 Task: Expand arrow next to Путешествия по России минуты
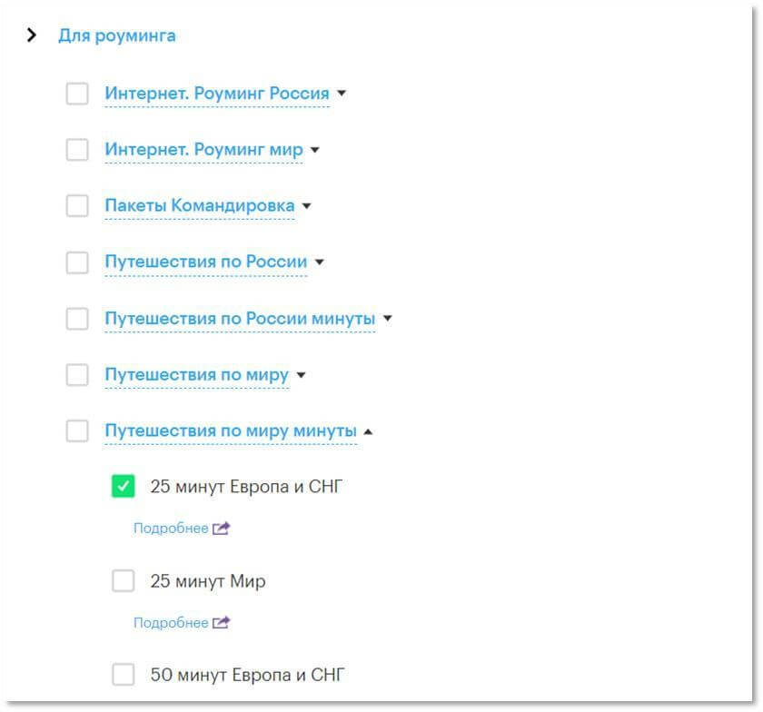tap(387, 318)
